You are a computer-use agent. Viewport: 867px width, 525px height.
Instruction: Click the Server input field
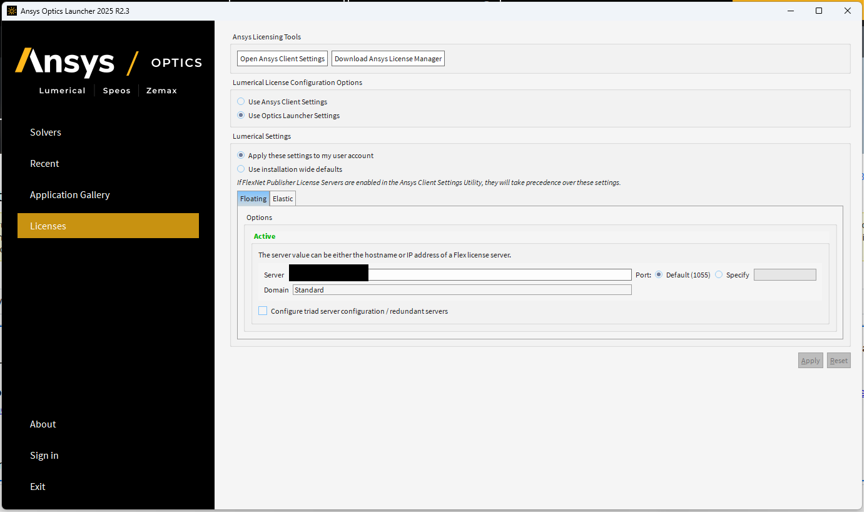(x=499, y=275)
